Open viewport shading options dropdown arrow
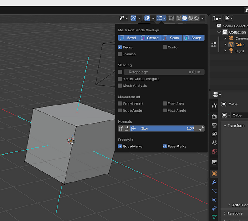 202,18
